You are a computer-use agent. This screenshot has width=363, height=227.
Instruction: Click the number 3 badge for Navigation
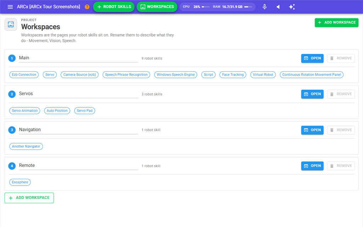12,130
